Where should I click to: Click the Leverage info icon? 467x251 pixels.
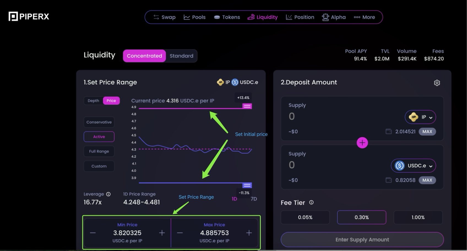pyautogui.click(x=108, y=194)
